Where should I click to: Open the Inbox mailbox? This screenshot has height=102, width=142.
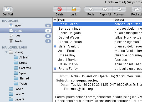tap(26, 25)
